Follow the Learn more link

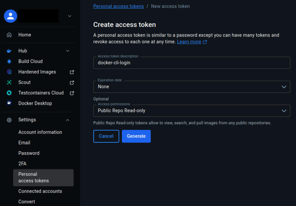coord(189,42)
